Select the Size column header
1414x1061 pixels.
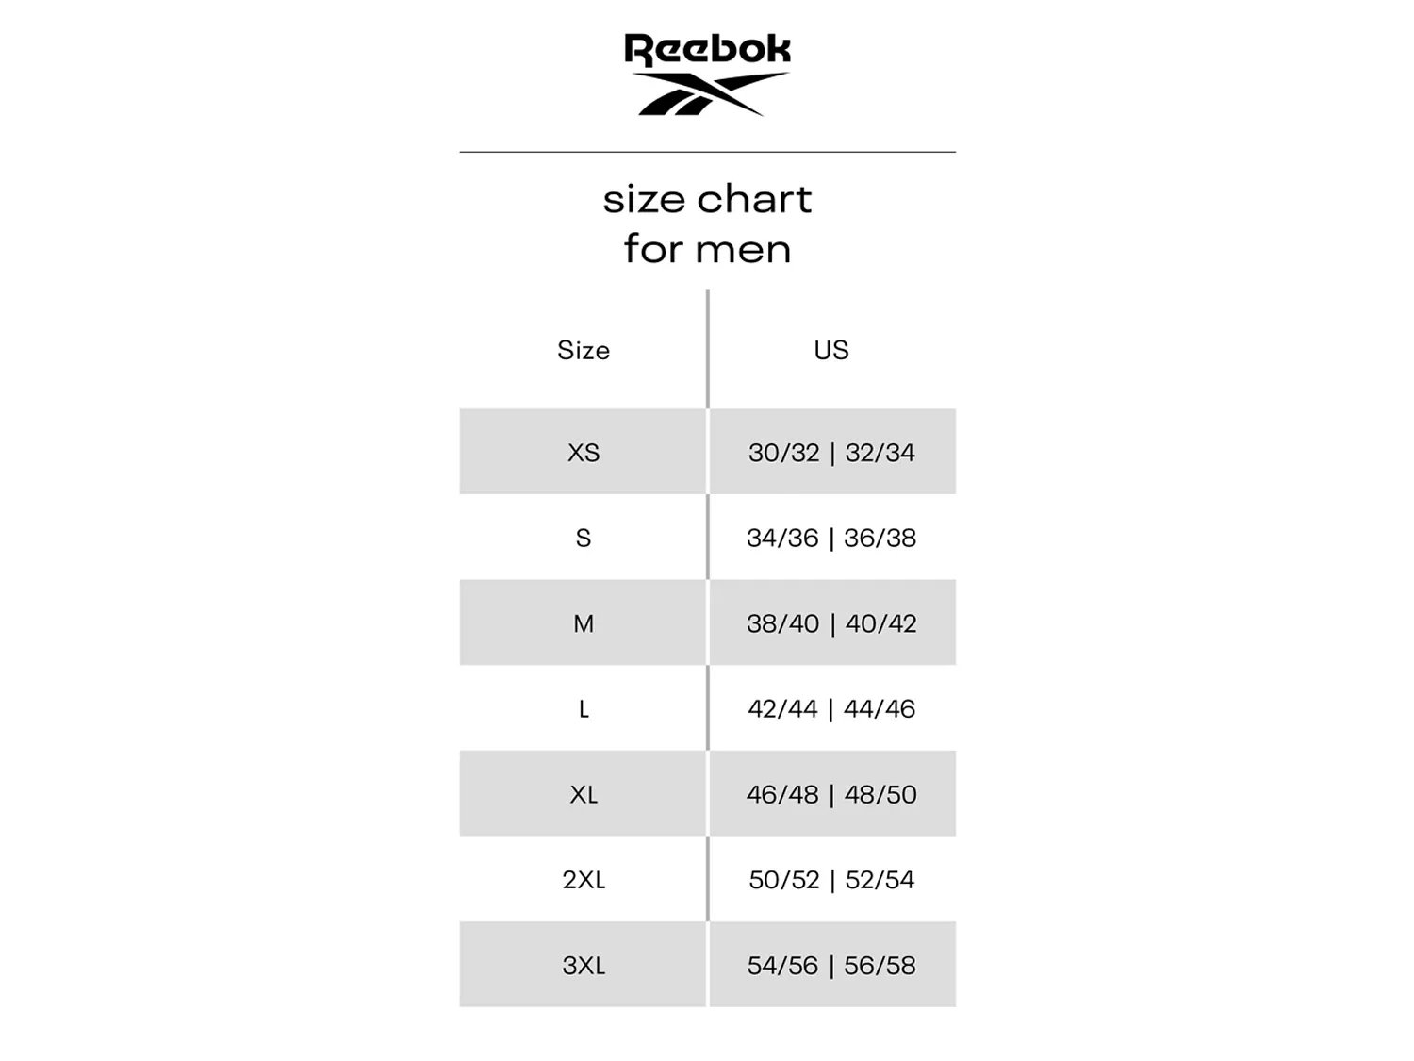coord(584,350)
